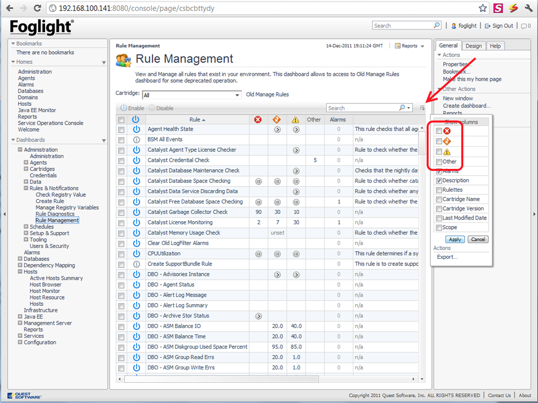This screenshot has width=538, height=403.
Task: Click the messages speech bubble icon
Action: click(524, 26)
